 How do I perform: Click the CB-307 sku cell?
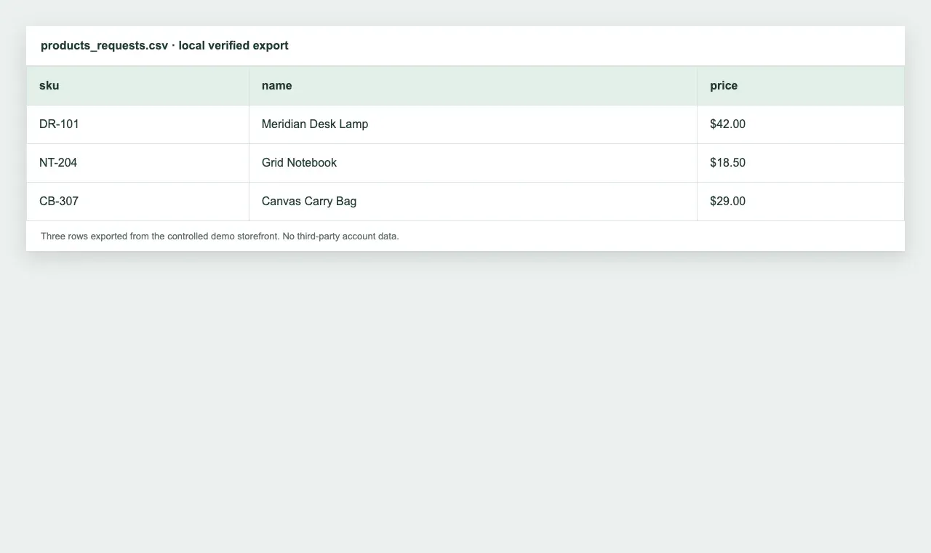pyautogui.click(x=138, y=202)
